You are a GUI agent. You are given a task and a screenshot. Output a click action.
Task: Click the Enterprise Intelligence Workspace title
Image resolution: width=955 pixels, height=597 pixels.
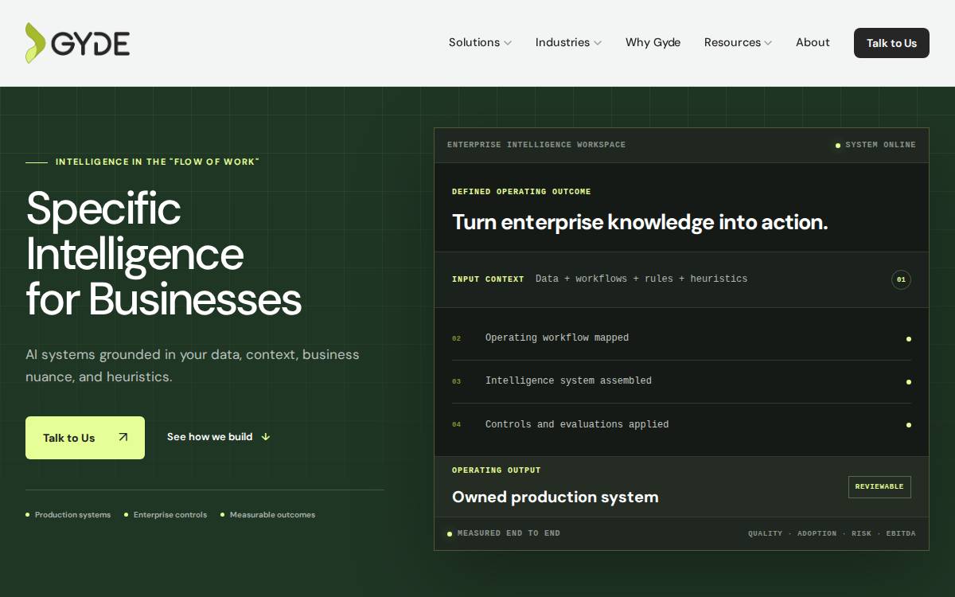click(536, 145)
